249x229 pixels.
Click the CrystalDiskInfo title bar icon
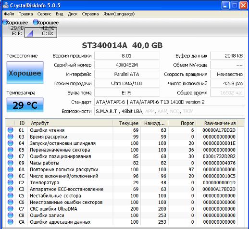pos(6,5)
